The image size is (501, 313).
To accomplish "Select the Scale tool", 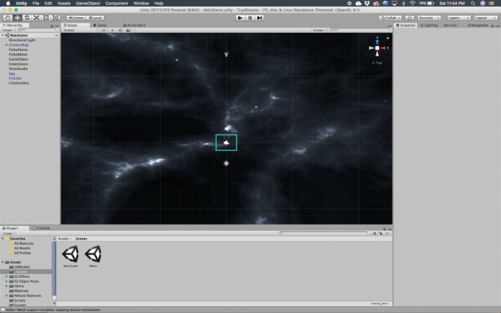I will 36,17.
